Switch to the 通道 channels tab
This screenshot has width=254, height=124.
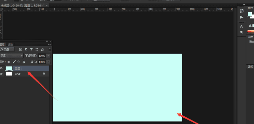[10, 45]
